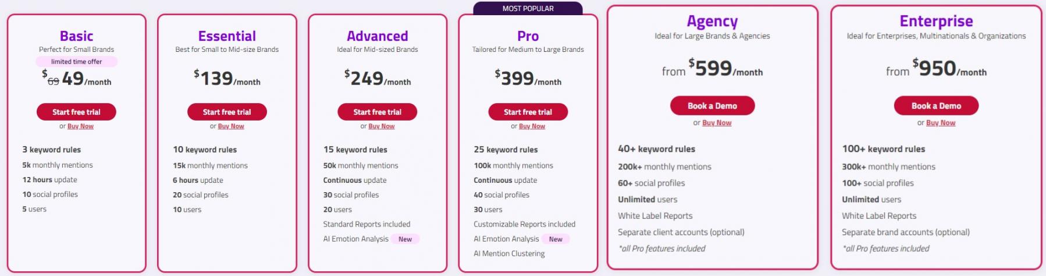The image size is (1046, 276).
Task: Select the Pro plan heading
Action: 528,36
